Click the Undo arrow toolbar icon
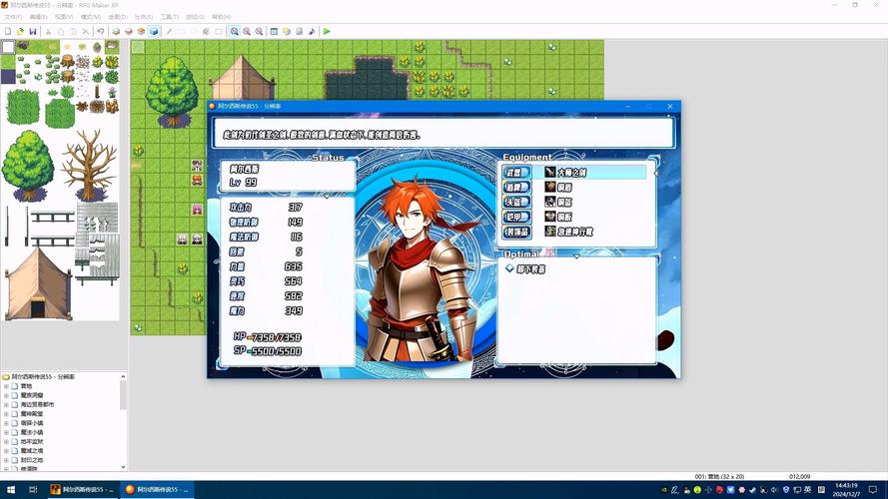The height and width of the screenshot is (499, 888). tap(100, 32)
